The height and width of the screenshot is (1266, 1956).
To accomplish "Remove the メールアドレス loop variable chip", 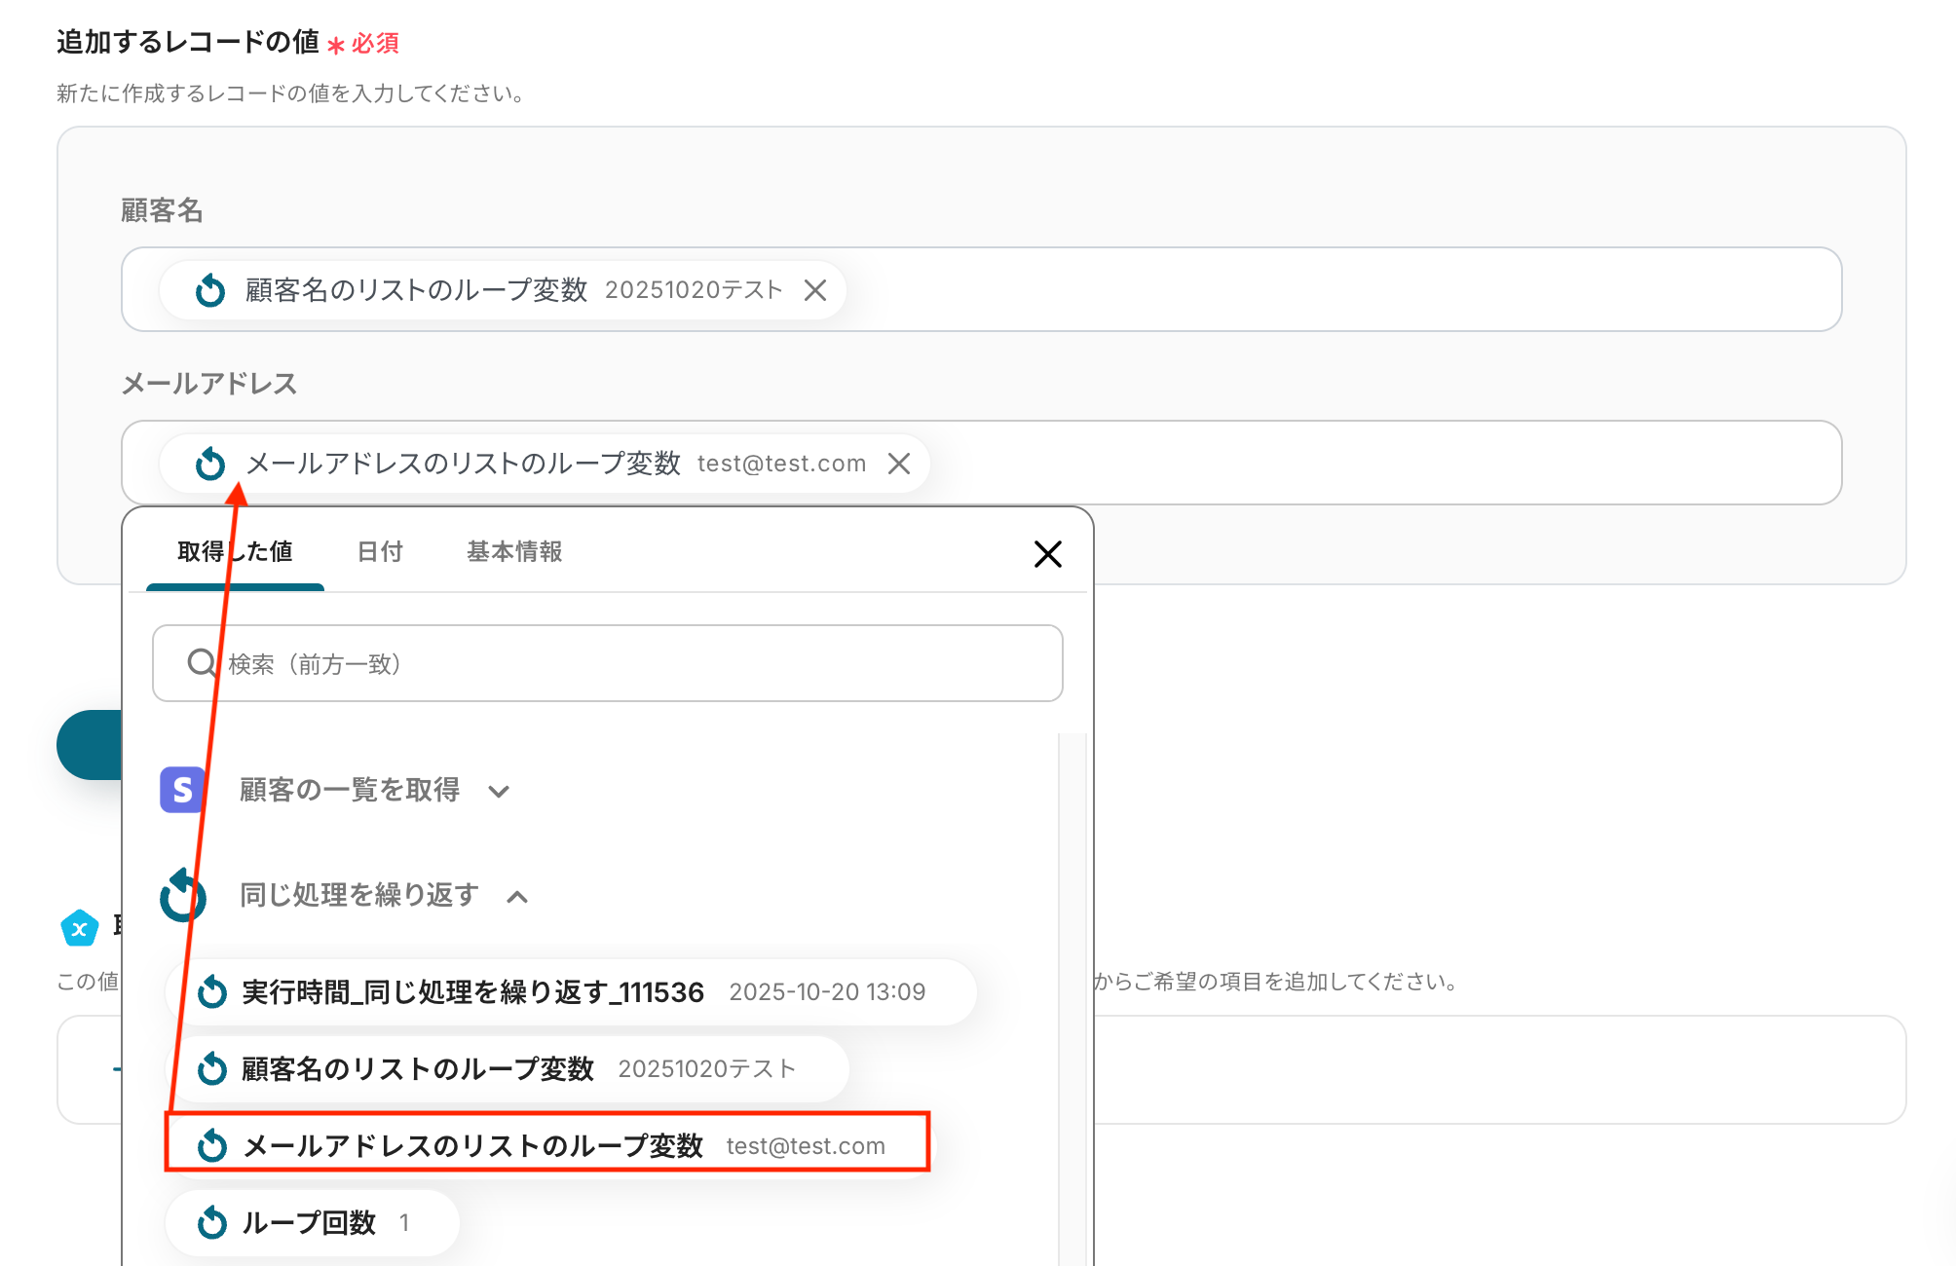I will coord(899,464).
